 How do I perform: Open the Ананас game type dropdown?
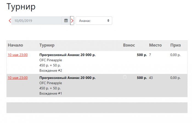click(94, 21)
